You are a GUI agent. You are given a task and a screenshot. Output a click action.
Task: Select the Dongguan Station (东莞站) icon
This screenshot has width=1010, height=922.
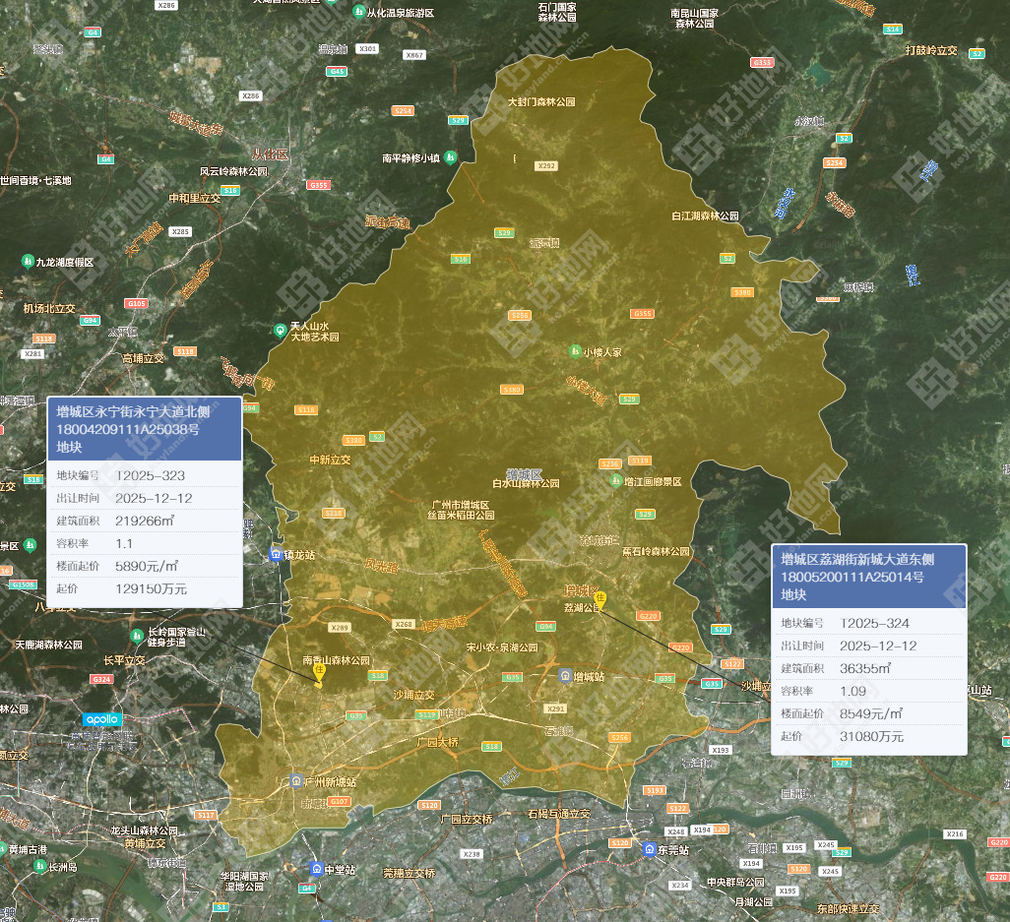pos(650,849)
